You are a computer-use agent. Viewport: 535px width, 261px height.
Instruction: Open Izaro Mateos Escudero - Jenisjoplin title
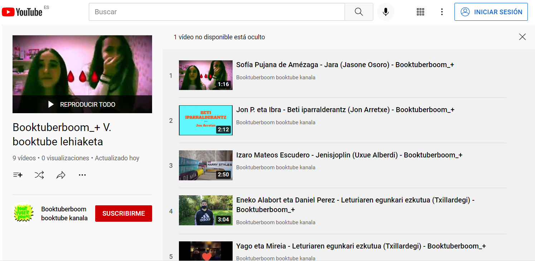(x=349, y=155)
